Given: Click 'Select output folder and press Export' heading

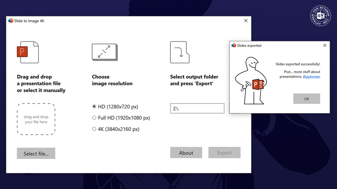Looking at the screenshot, I should pyautogui.click(x=194, y=80).
